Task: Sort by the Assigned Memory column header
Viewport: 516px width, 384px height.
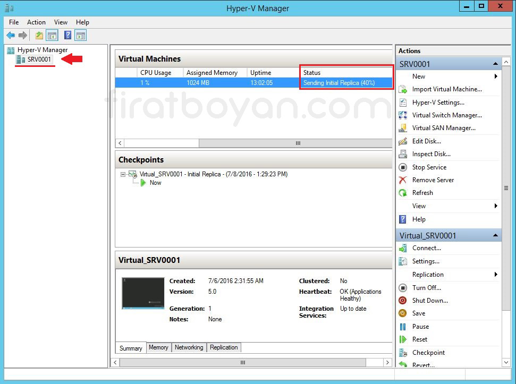Action: [215, 73]
